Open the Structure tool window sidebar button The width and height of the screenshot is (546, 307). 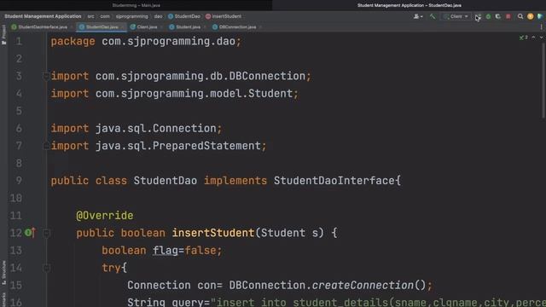coord(3,273)
